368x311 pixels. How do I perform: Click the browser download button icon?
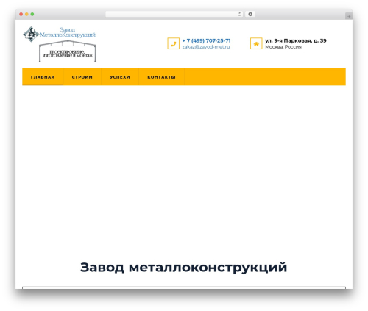click(250, 14)
